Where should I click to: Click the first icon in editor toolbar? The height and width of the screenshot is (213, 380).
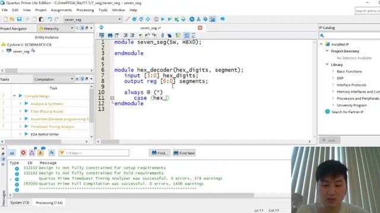click(102, 35)
